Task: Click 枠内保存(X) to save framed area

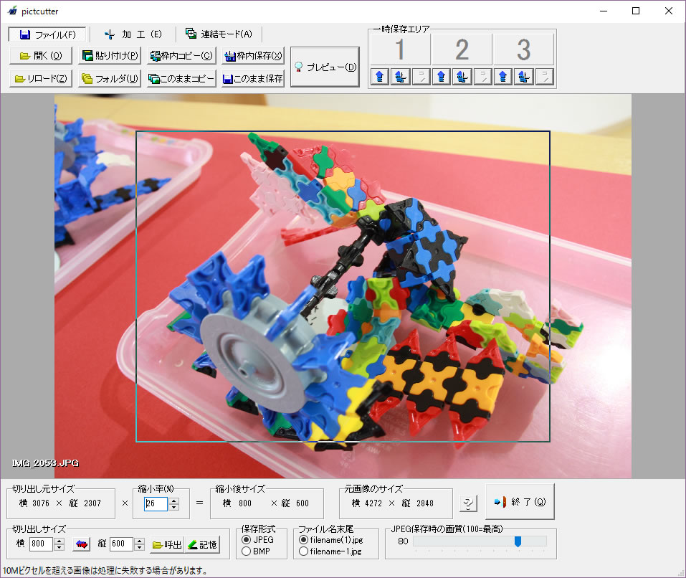Action: click(253, 56)
